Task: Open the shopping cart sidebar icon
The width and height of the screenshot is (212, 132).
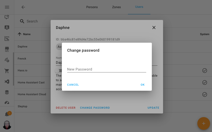Action: pyautogui.click(x=7, y=71)
